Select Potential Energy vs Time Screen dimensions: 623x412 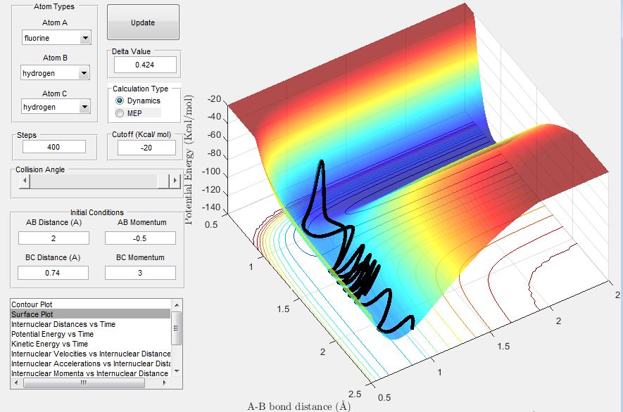(53, 334)
